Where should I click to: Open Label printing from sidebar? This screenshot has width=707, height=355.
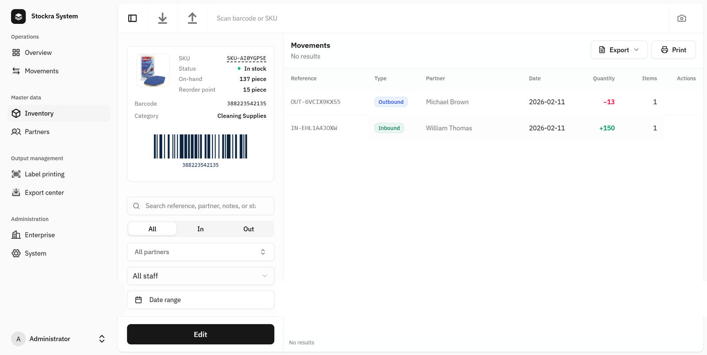coord(44,174)
